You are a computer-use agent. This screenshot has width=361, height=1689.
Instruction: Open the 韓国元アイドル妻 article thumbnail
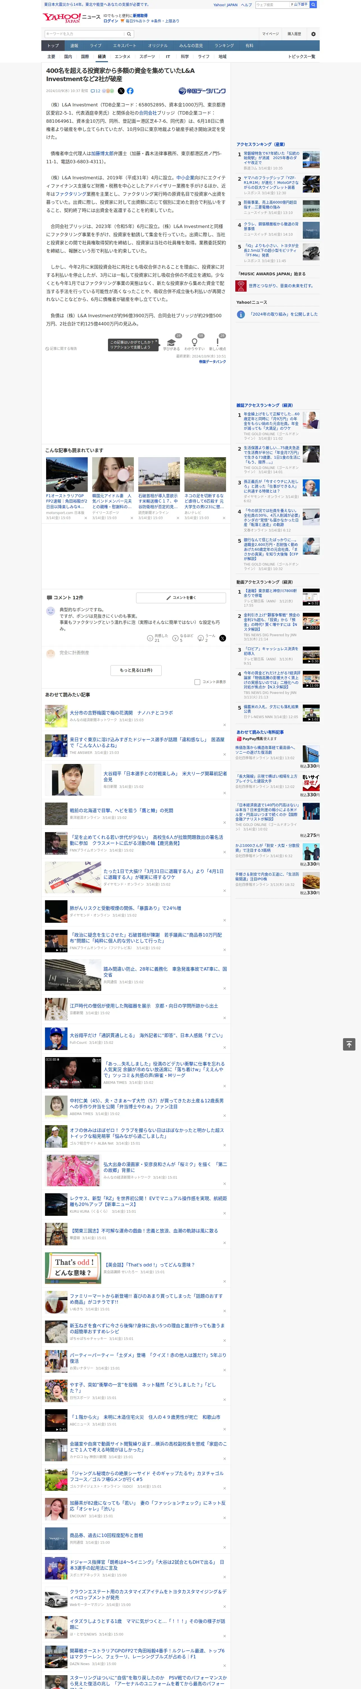coord(113,475)
